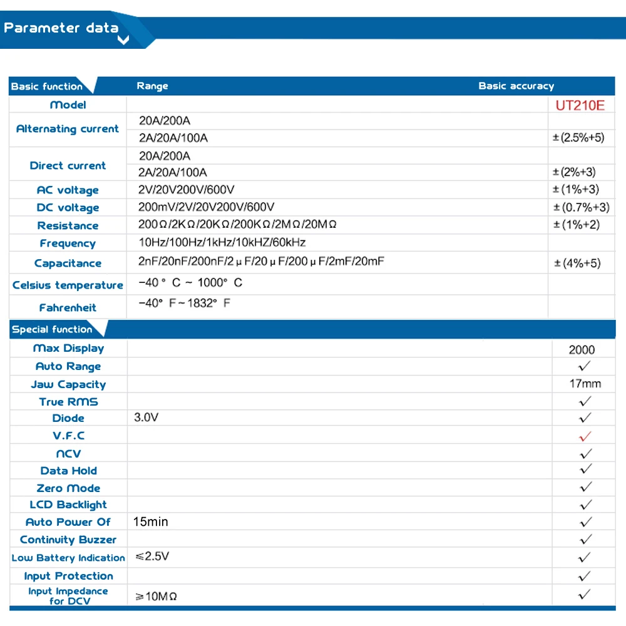The image size is (626, 626).
Task: Click the Capacitance row label
Action: (68, 263)
